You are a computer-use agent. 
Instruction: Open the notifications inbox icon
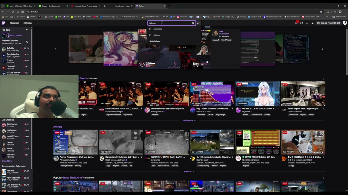coord(302,23)
